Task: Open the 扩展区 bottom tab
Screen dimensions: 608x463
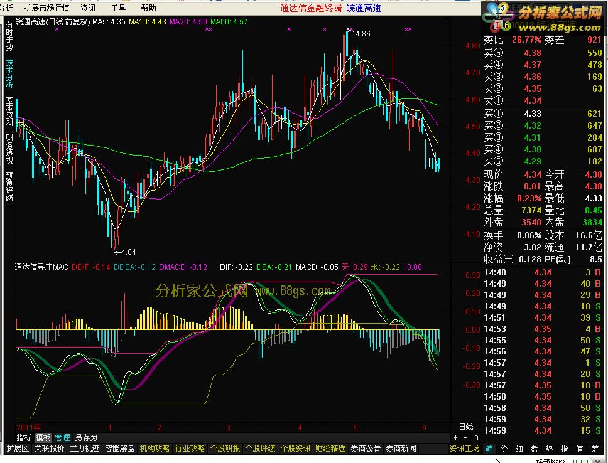Action: pos(18,449)
